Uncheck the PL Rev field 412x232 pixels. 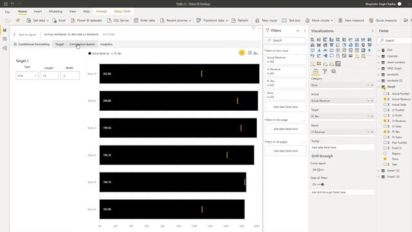pos(385,131)
